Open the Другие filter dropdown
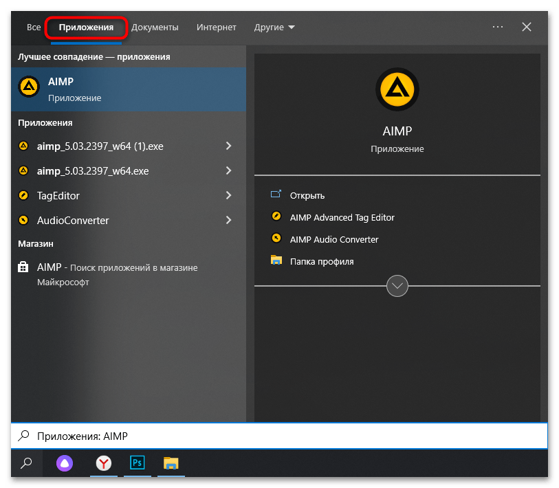 coord(274,27)
